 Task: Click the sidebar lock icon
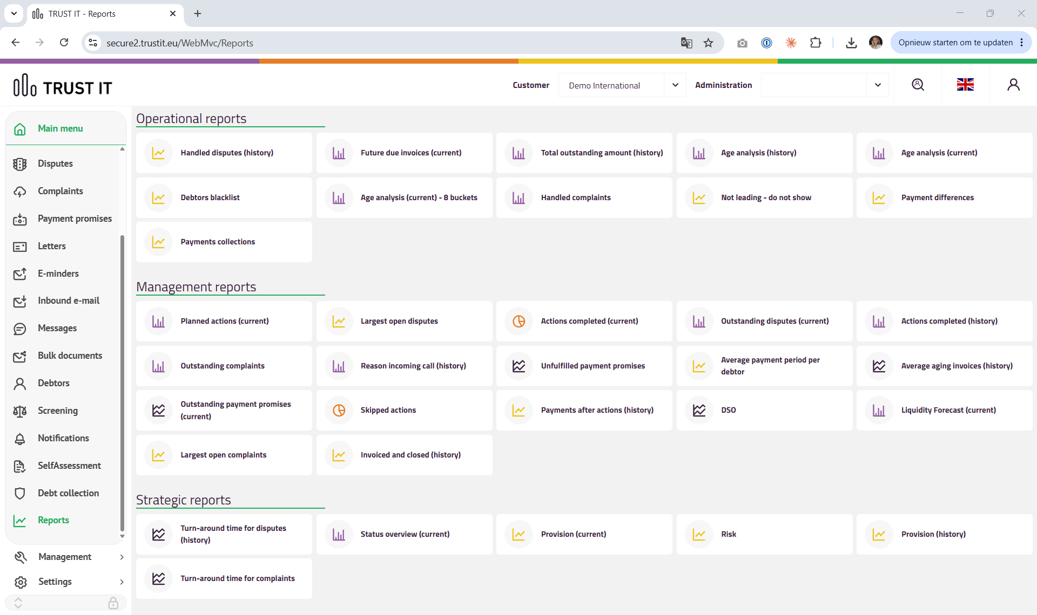click(113, 603)
